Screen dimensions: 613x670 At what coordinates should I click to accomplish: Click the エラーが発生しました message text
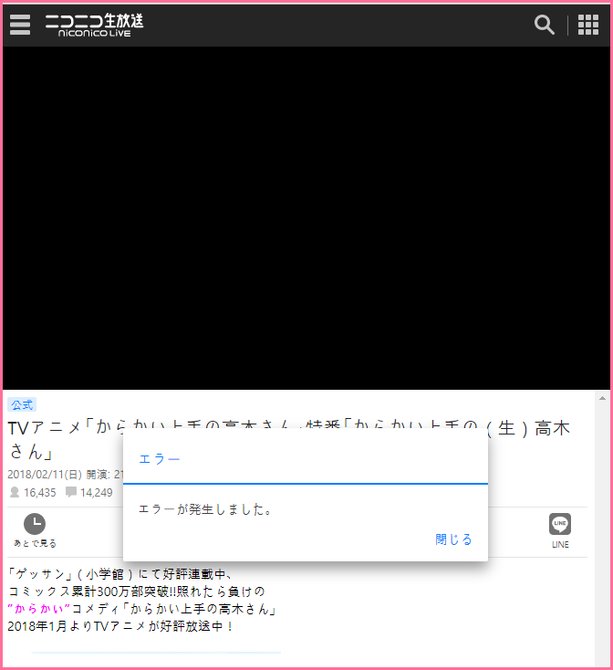point(205,509)
